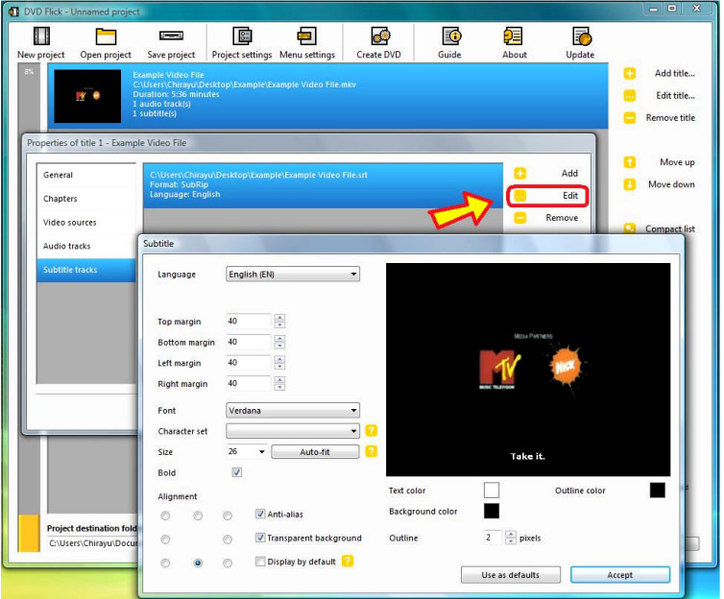Screen dimensions: 724x599
Task: Enable the Display by default checkbox
Action: [260, 562]
